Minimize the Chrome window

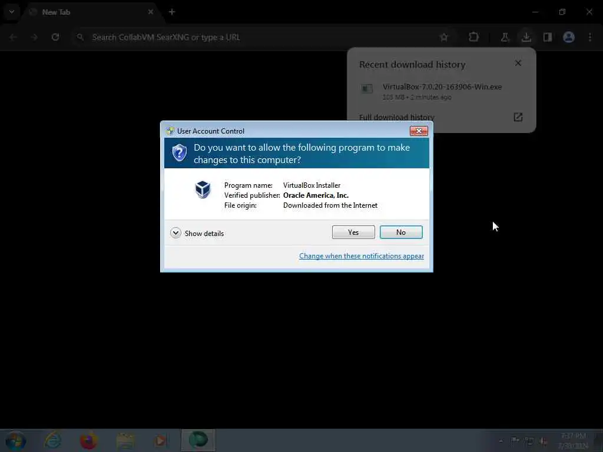click(535, 12)
